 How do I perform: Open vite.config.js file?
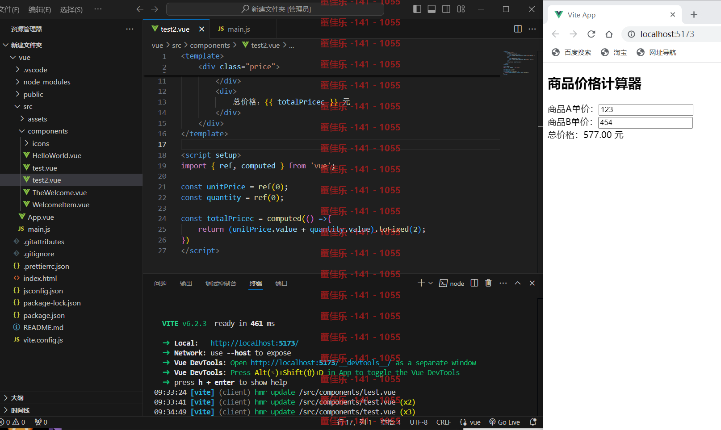(x=71, y=340)
